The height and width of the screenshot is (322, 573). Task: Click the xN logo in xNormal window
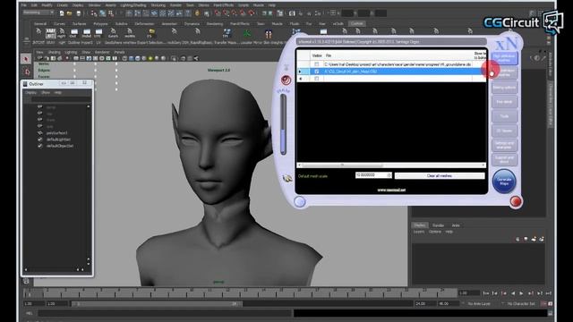click(507, 44)
